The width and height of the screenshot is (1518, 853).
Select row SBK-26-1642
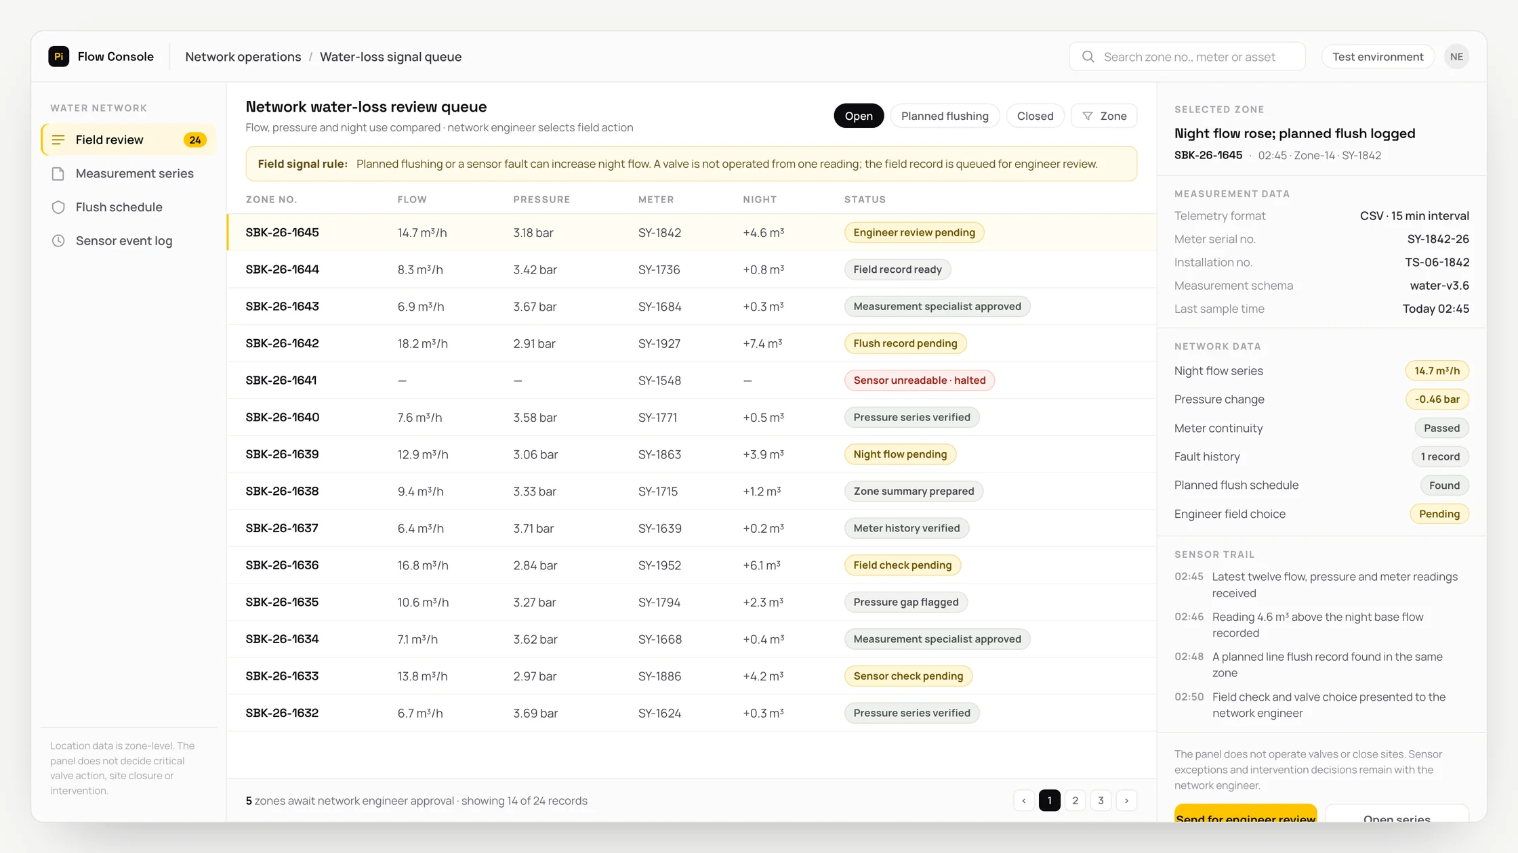691,344
